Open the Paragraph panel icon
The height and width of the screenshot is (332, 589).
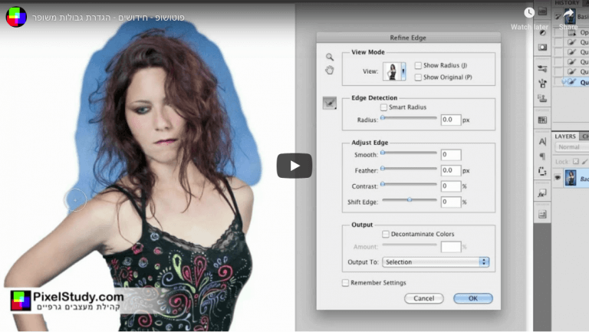[542, 156]
